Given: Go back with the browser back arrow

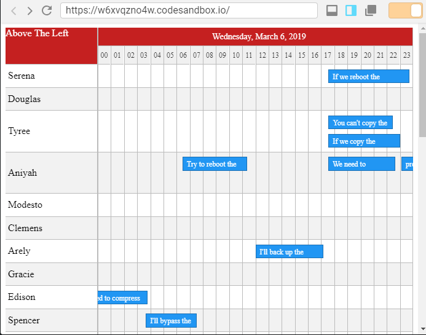Looking at the screenshot, I should pyautogui.click(x=14, y=11).
